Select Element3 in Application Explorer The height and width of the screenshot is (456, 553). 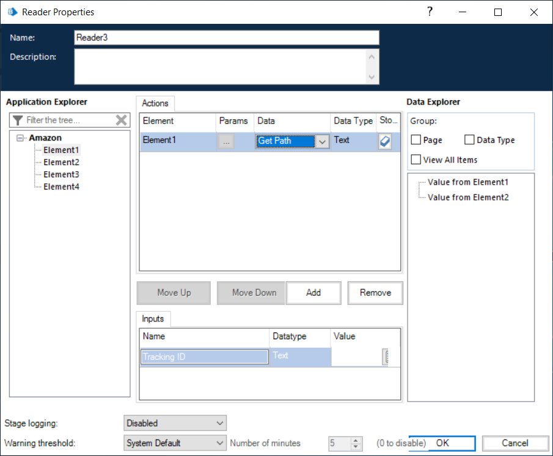tap(61, 175)
